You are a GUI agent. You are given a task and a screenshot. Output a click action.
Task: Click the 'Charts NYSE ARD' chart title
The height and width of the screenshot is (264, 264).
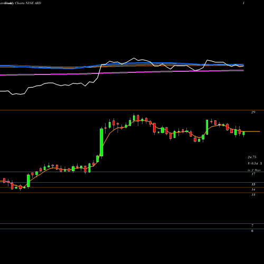(28, 3)
